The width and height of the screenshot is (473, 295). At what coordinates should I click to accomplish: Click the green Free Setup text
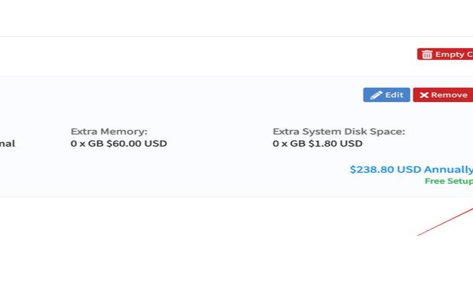click(448, 181)
